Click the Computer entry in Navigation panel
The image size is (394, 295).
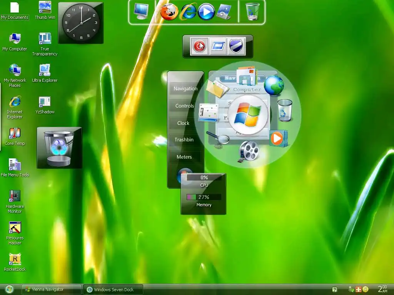[247, 89]
